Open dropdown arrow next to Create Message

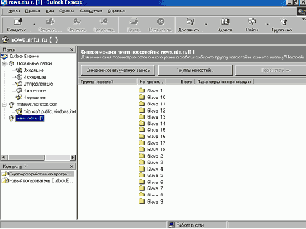[x=34, y=25]
